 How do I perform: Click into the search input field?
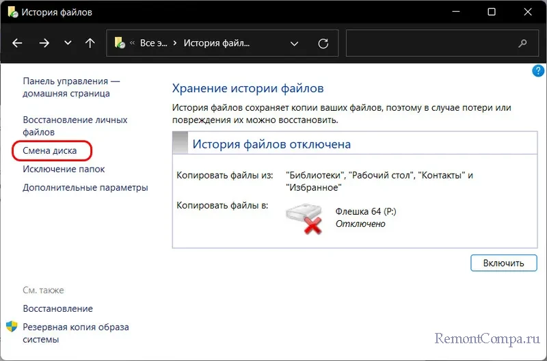pyautogui.click(x=431, y=43)
